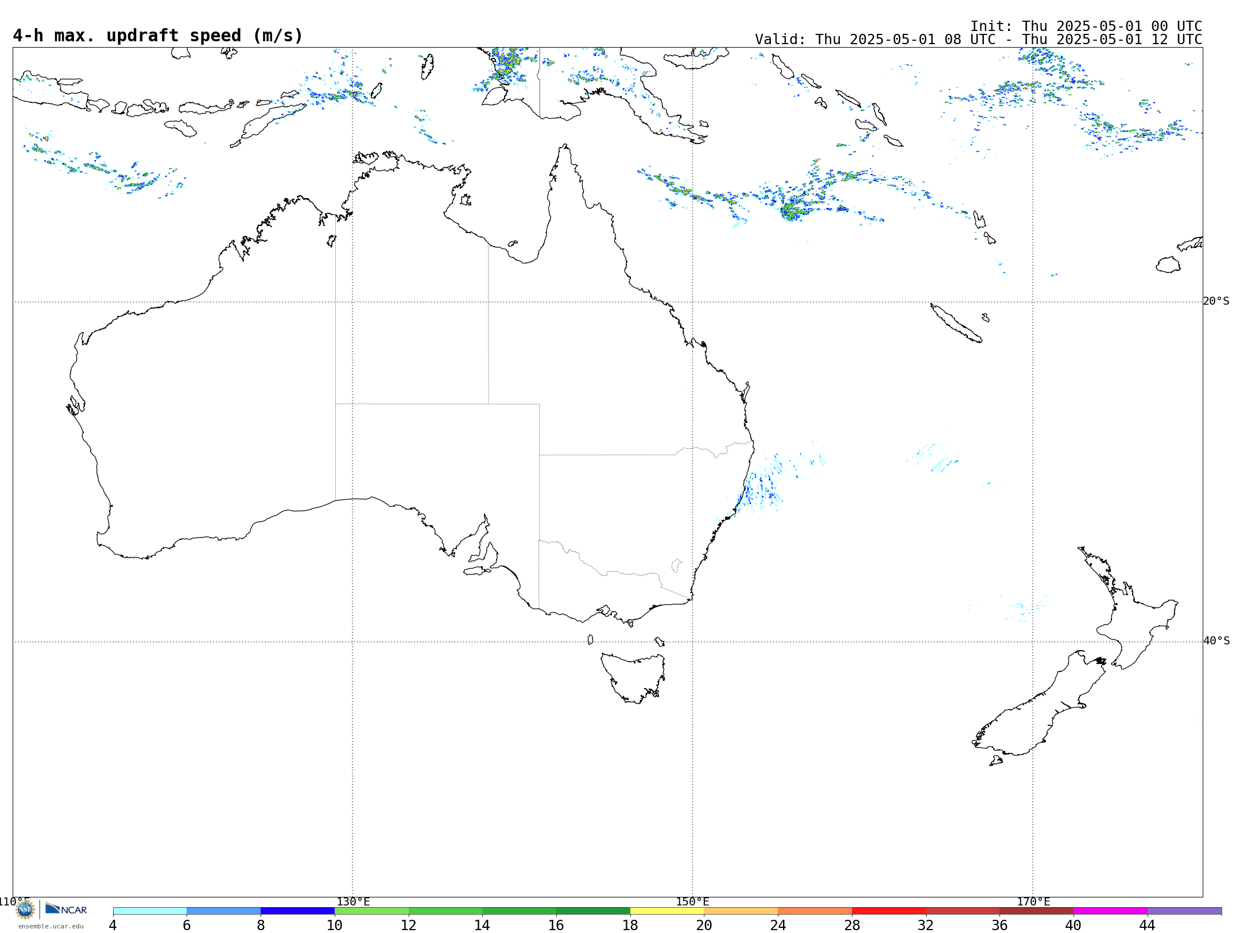
Task: Click the purple above-44 colorbar swatch
Action: (1184, 911)
